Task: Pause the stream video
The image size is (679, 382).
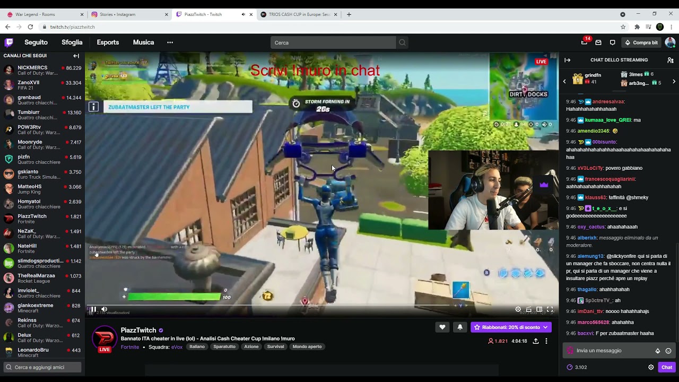Action: [93, 309]
